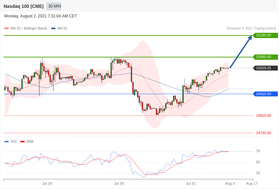Click the 9MA red legend swatch
Viewport: 279px width, 189px height.
(22, 142)
